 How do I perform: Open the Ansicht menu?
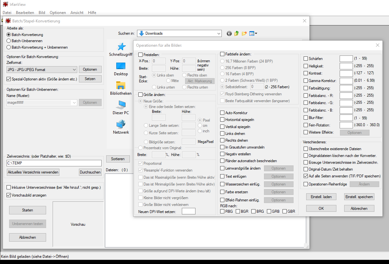(x=77, y=13)
